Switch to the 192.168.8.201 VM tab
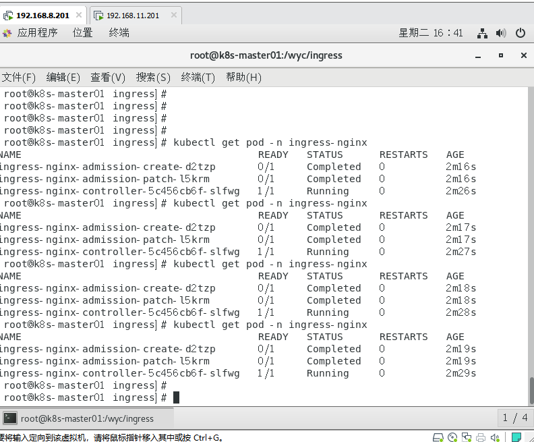Image resolution: width=534 pixels, height=442 pixels. [42, 16]
